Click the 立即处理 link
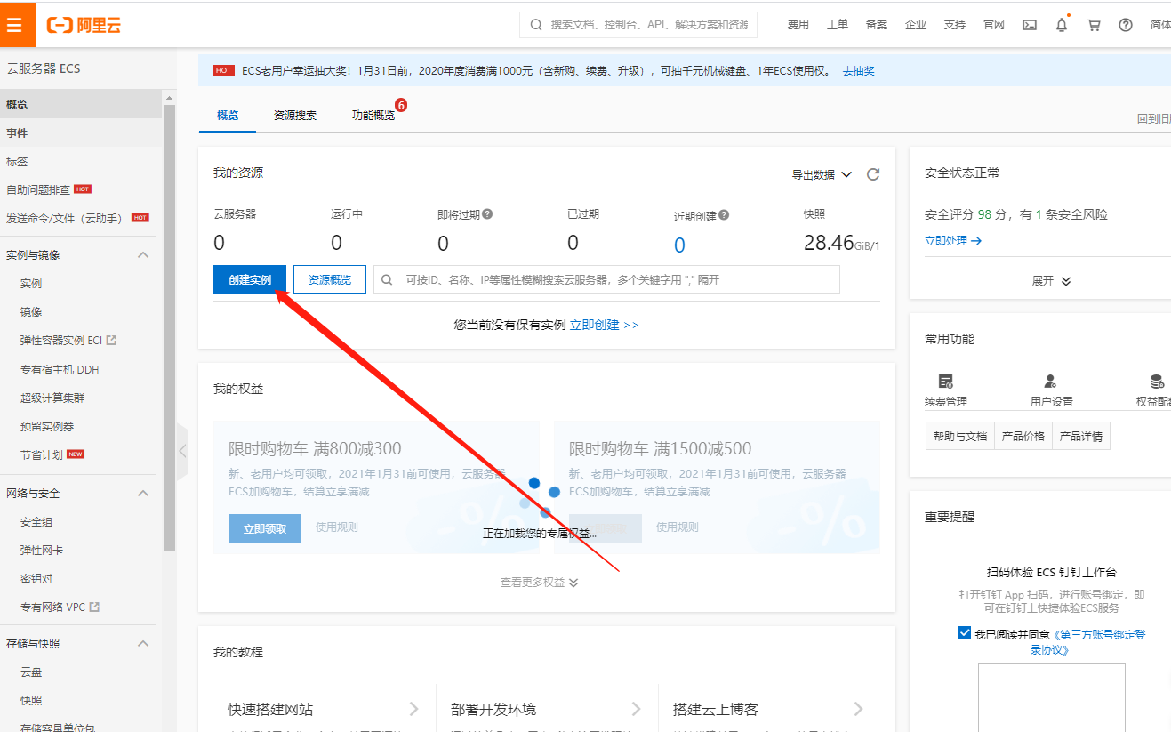Viewport: 1171px width, 732px height. coord(953,240)
